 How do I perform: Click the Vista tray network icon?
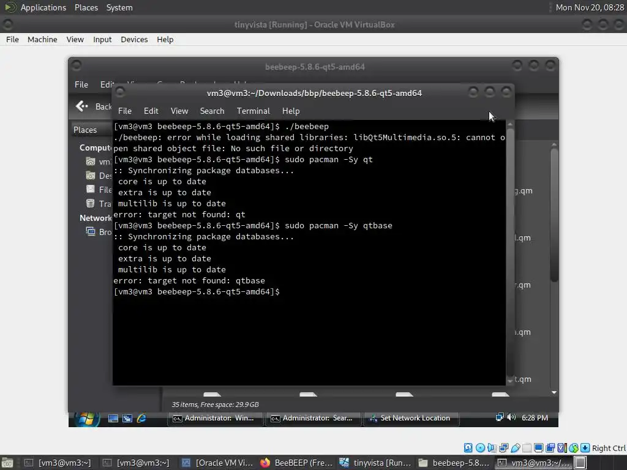[500, 417]
